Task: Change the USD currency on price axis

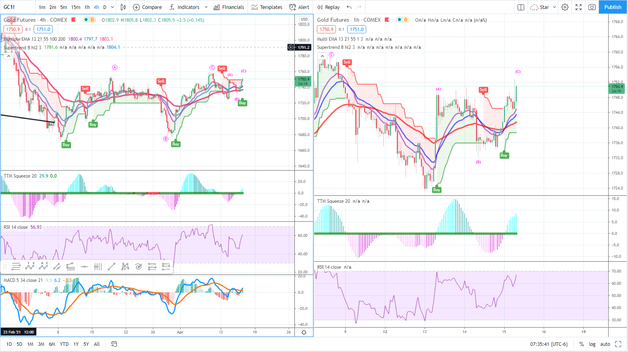Action: 304,19
